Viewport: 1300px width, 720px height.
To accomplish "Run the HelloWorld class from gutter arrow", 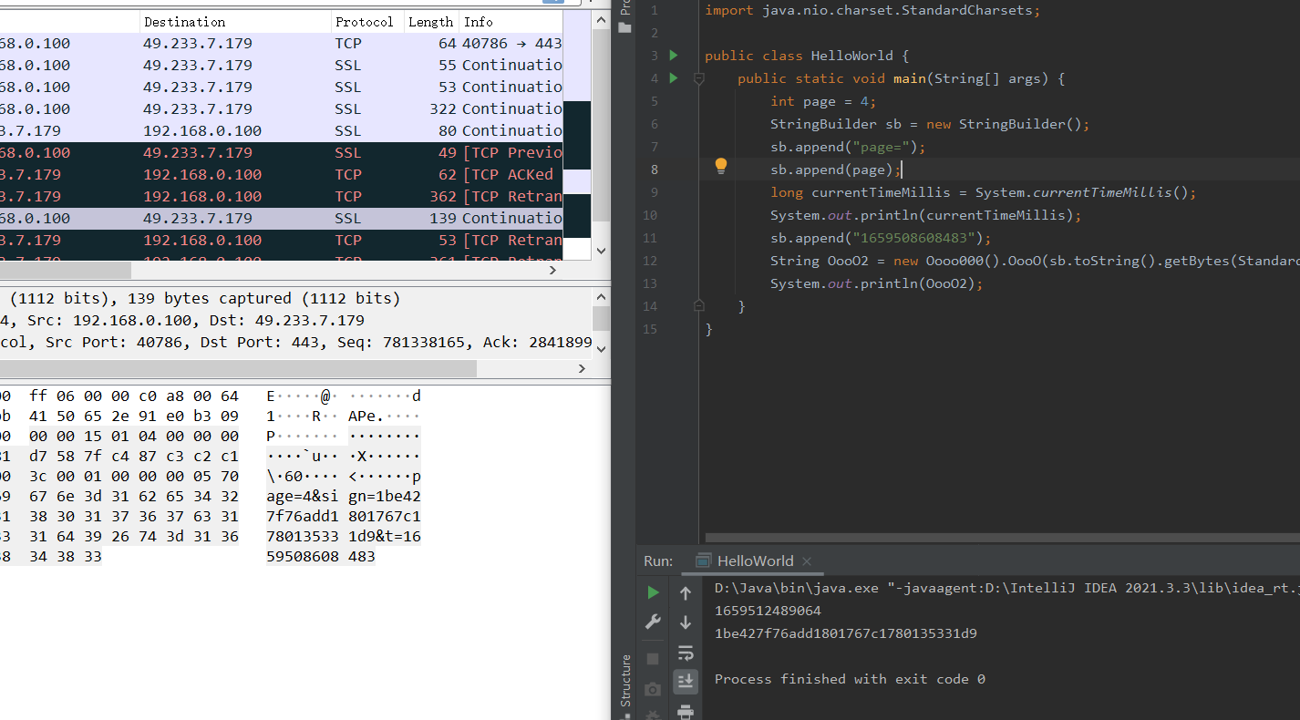I will click(674, 56).
